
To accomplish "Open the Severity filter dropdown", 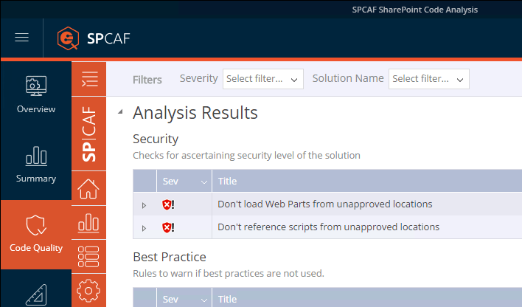I will (x=263, y=79).
